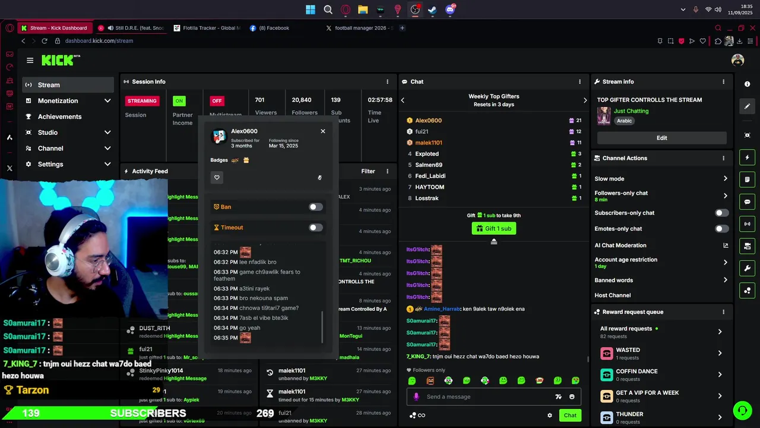760x428 pixels.
Task: Click the Send a message input field
Action: (493, 396)
